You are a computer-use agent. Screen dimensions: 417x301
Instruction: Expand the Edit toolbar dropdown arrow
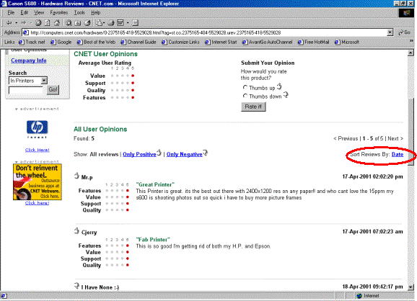point(128,23)
